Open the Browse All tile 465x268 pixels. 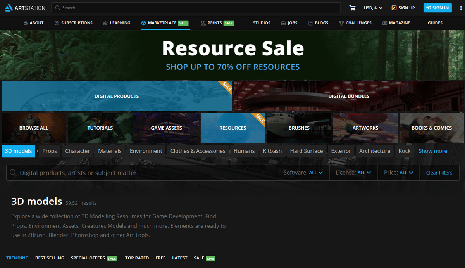34,128
